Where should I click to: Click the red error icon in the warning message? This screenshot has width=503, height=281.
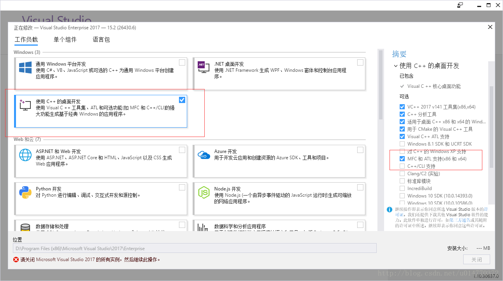16,260
